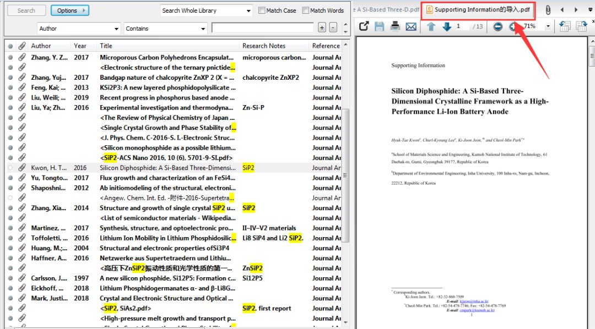Rotate PDF pages clockwise
The height and width of the screenshot is (329, 595).
coord(581,26)
